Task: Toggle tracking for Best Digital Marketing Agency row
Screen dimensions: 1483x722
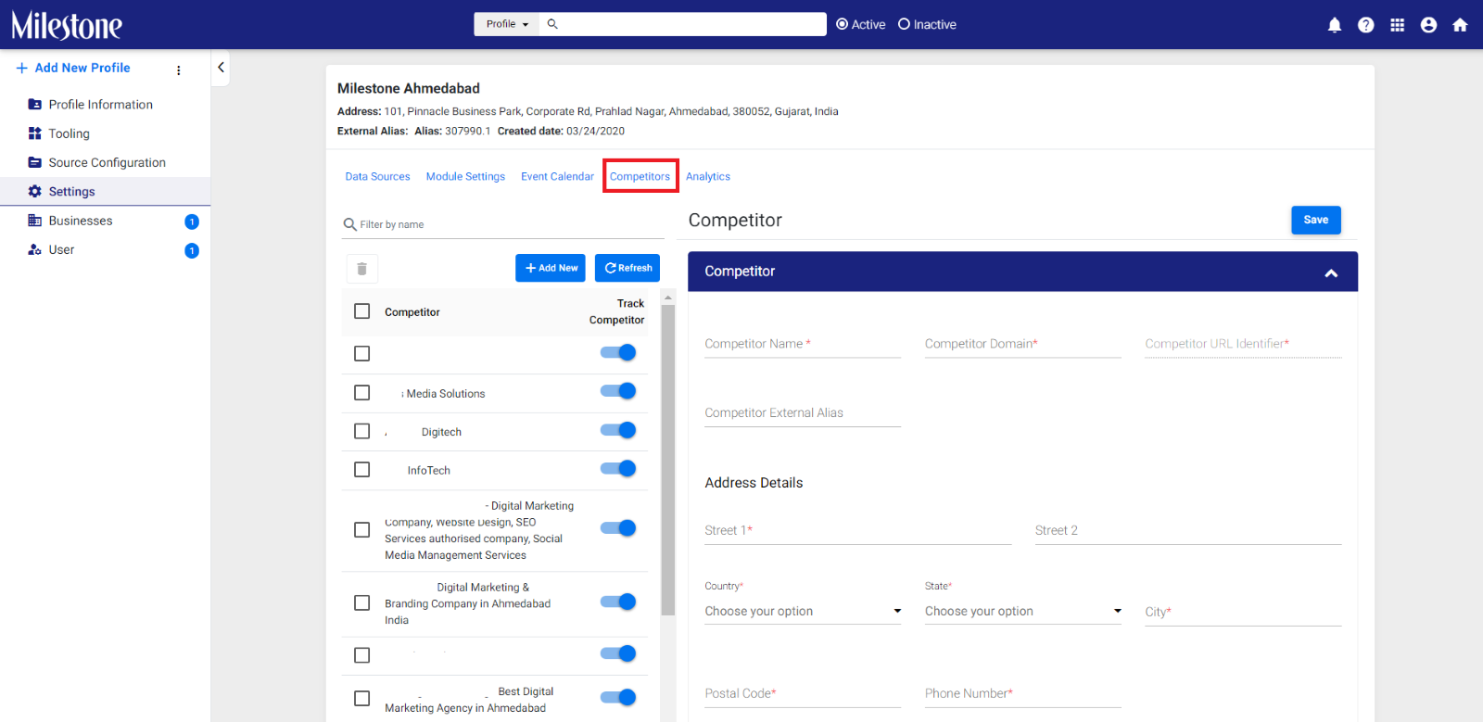Action: tap(618, 697)
